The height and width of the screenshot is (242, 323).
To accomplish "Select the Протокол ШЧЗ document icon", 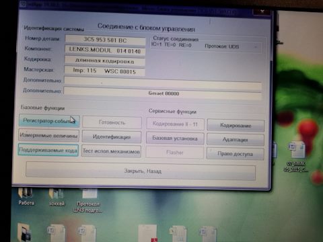I will coord(89,200).
